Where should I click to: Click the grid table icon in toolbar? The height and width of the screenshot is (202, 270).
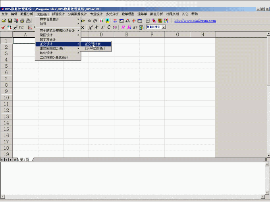point(148,21)
